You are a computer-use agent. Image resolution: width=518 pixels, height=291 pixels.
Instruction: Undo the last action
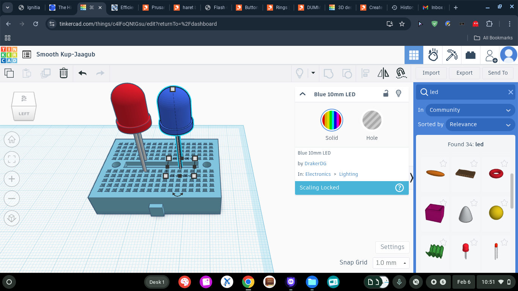[82, 73]
